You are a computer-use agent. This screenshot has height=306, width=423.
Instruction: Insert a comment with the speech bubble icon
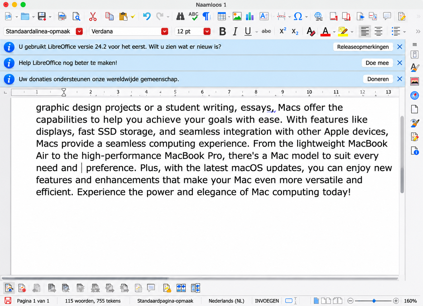tap(387, 16)
